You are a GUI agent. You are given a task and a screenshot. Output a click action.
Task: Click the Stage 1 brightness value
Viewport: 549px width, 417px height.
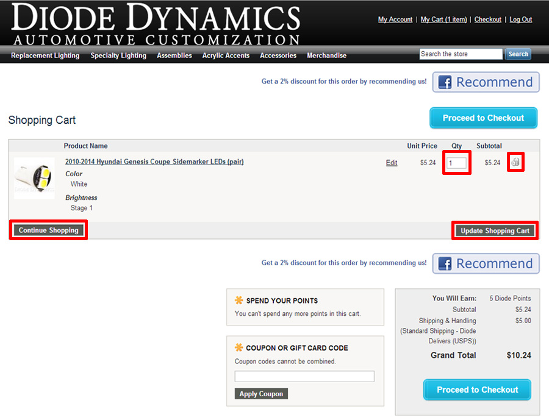click(82, 208)
